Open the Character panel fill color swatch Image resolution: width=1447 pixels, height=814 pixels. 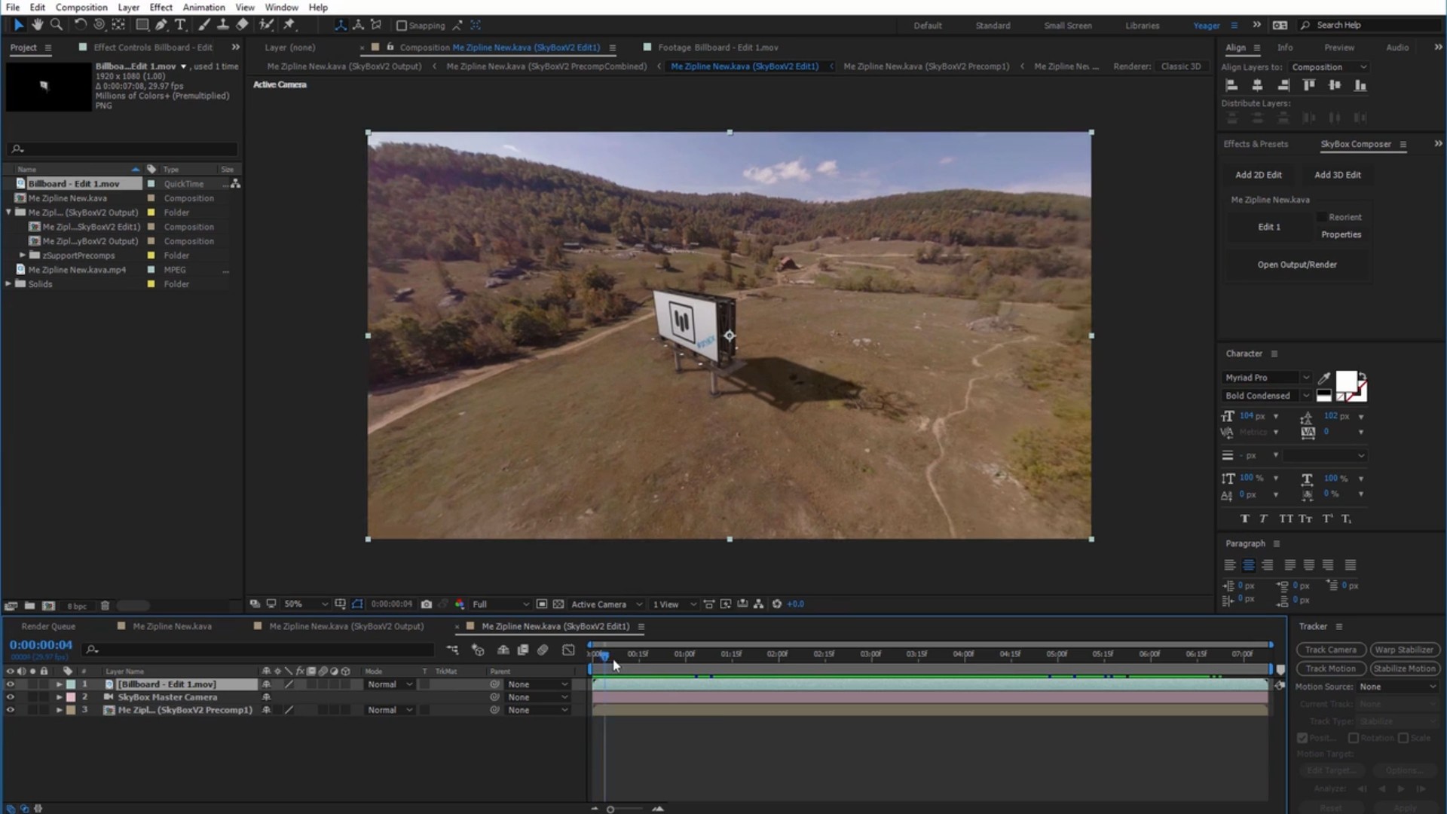click(x=1348, y=381)
